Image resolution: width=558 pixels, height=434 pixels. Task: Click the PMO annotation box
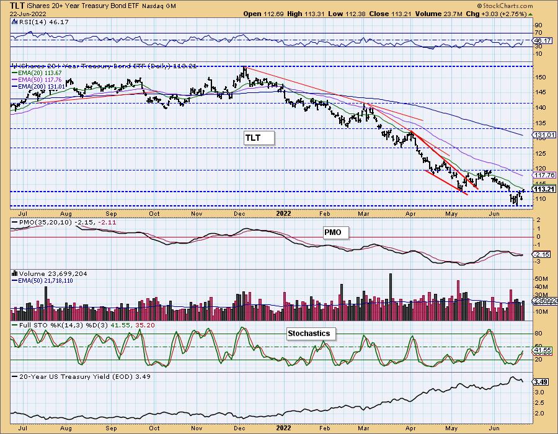tap(335, 232)
